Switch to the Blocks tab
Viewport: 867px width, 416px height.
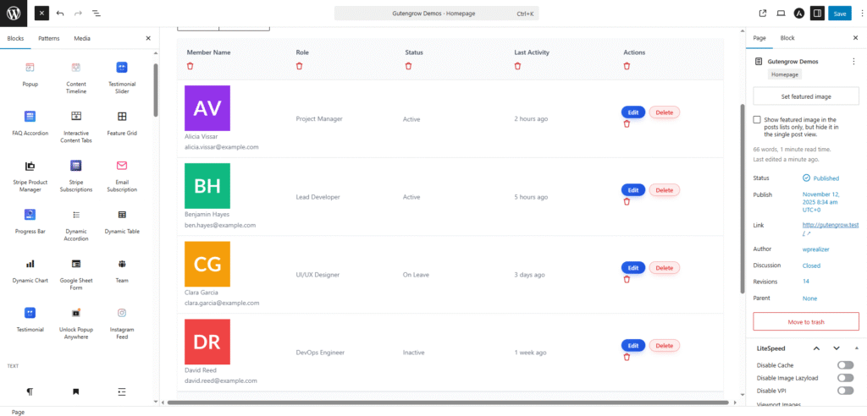(x=15, y=39)
